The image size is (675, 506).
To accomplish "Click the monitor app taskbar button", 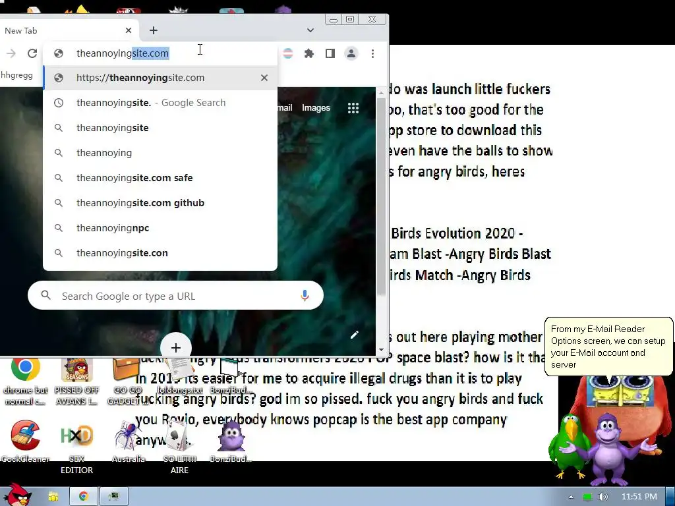I will click(x=114, y=496).
